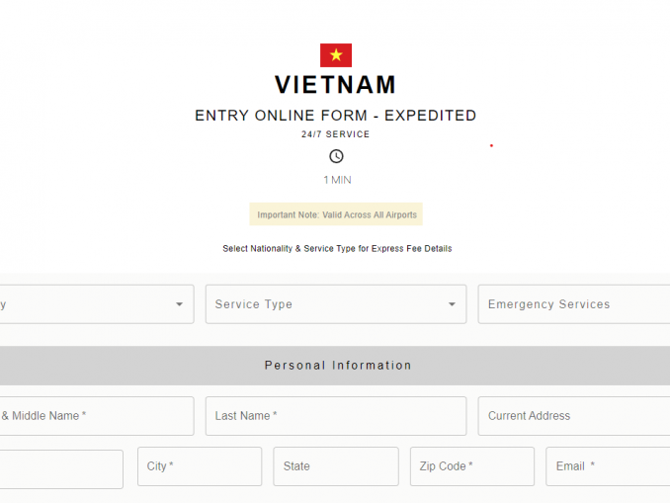Select the Email input field
Viewport: 670px width, 503px height.
607,466
